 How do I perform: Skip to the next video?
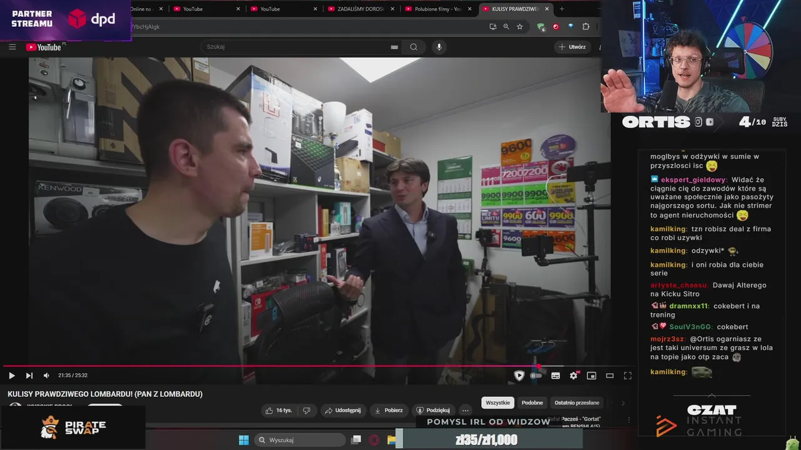pyautogui.click(x=29, y=376)
